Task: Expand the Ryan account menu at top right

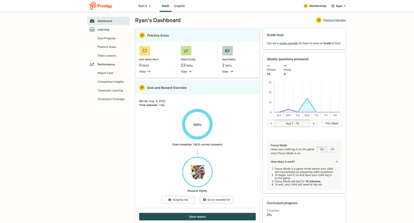Action: point(339,6)
